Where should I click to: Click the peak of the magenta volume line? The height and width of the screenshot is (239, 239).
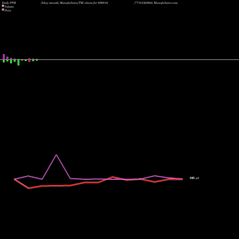click(x=56, y=155)
